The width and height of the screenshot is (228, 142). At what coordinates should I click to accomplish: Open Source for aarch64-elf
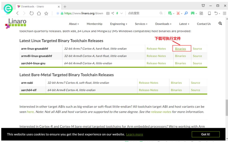click(x=195, y=90)
